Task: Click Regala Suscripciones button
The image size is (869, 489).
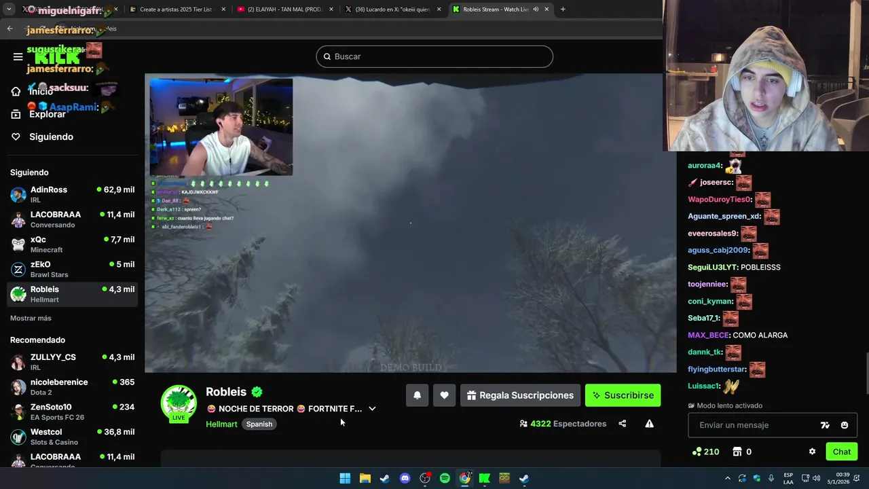Action: pyautogui.click(x=521, y=395)
